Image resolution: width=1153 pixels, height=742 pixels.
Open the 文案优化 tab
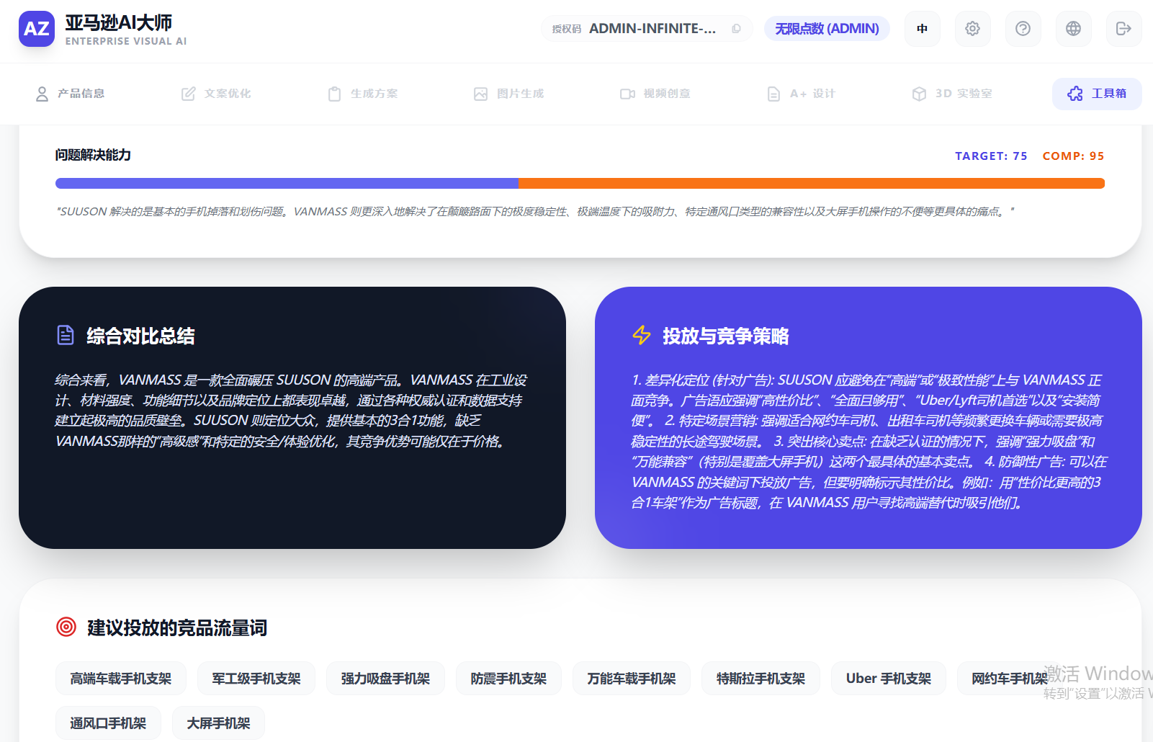[216, 94]
